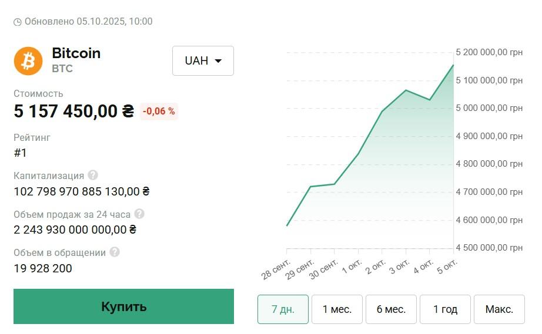Click the chart line peak at 3 окт.
Screen dimensions: 542x334
click(406, 90)
